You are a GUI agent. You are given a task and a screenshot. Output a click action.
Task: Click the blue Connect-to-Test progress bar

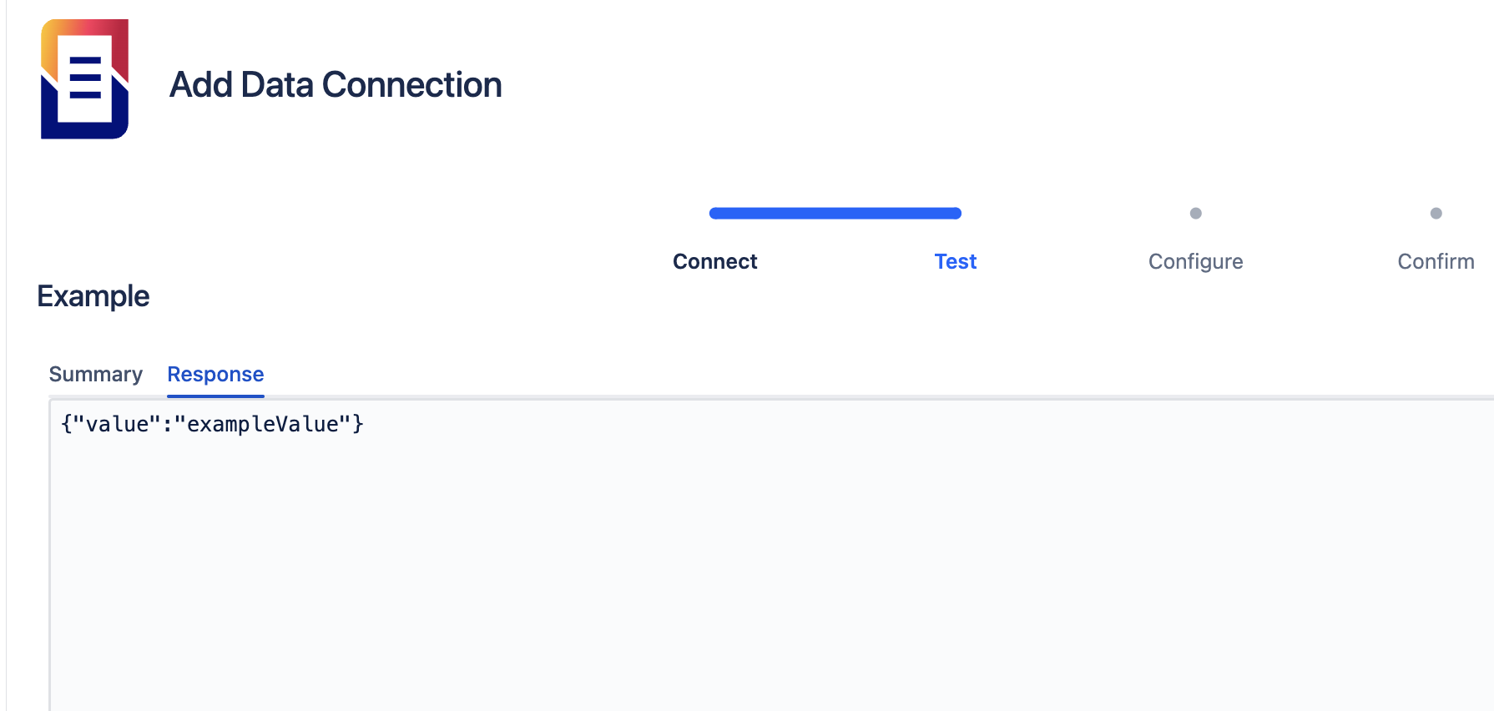[x=835, y=214]
